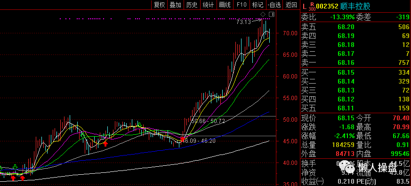The image size is (411, 186).
Task: Select the 买四 bid row at 68.12
Action: coord(355,99)
